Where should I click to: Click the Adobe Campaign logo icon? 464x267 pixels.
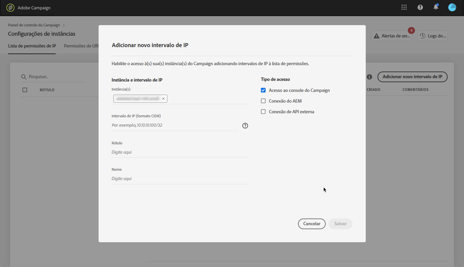[10, 8]
